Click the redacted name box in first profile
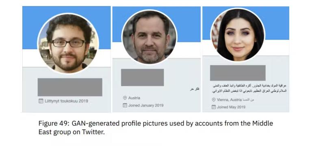Image resolution: width=325 pixels, height=146 pixels. point(70,87)
